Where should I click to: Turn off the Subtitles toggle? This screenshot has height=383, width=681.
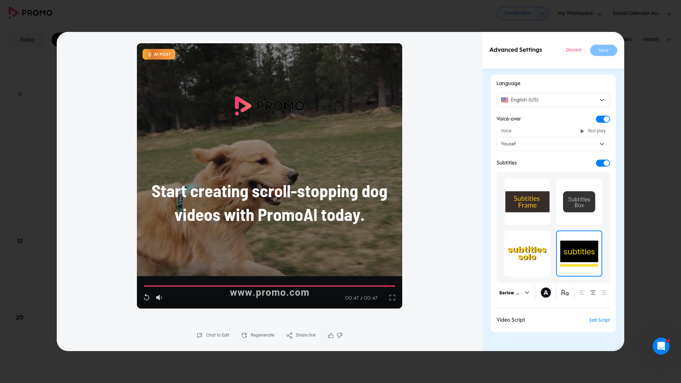click(603, 163)
